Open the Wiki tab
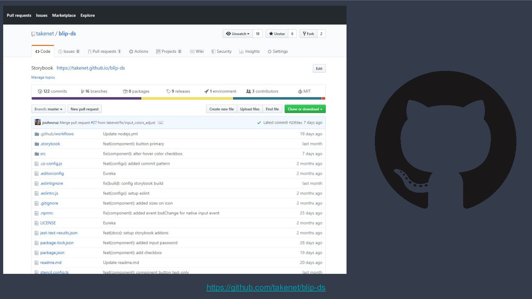The image size is (532, 299). pos(197,51)
